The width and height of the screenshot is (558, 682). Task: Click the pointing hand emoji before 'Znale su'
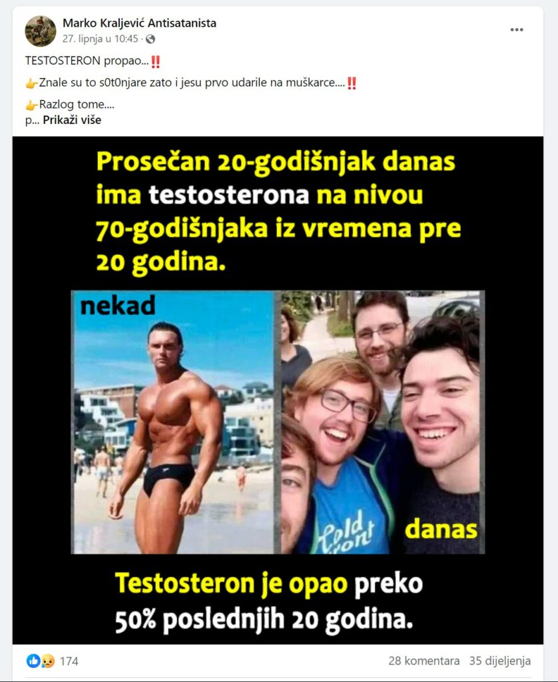tap(31, 83)
